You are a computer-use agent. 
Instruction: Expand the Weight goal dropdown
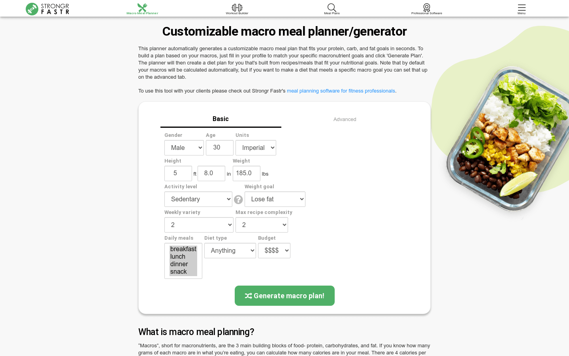tap(275, 199)
